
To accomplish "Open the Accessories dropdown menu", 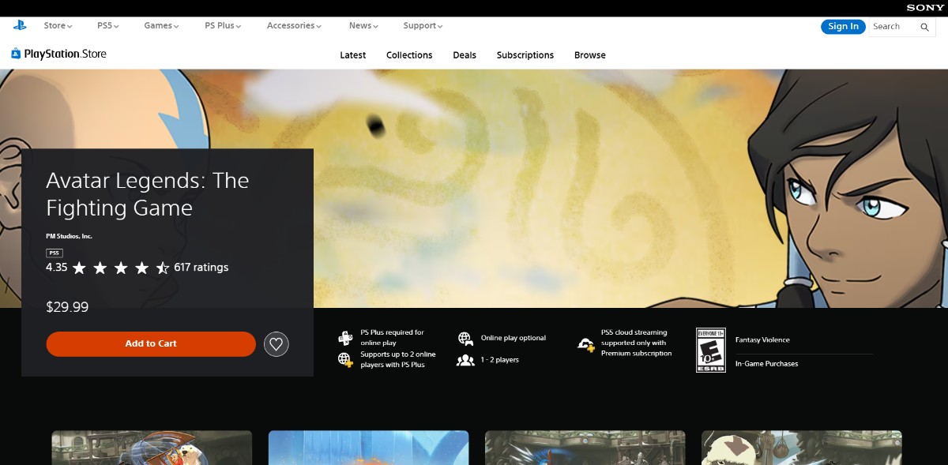I will pos(294,25).
